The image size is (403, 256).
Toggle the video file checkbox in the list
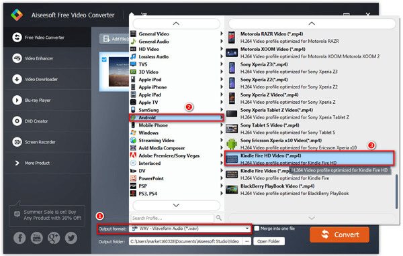tap(104, 60)
